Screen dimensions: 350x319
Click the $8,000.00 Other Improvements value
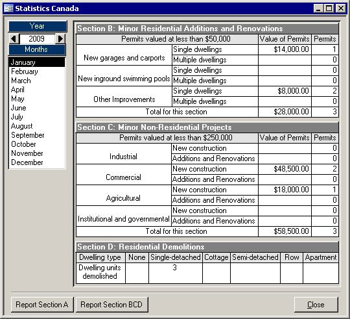[285, 91]
